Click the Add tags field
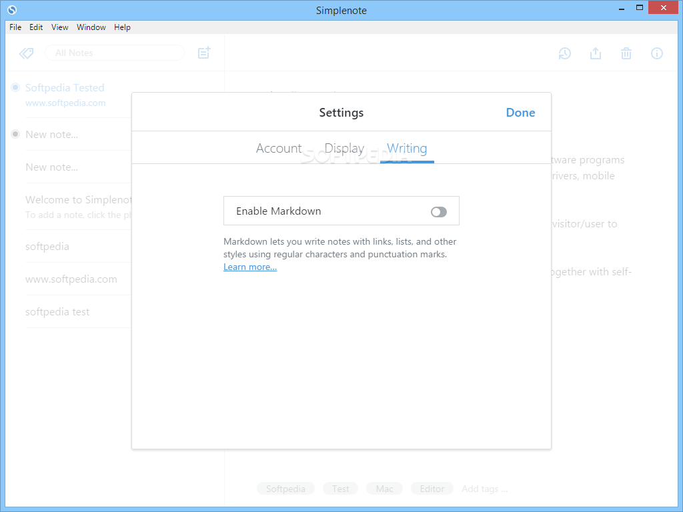The height and width of the screenshot is (512, 683). click(484, 489)
